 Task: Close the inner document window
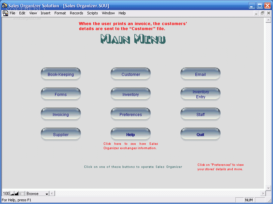pyautogui.click(x=269, y=13)
